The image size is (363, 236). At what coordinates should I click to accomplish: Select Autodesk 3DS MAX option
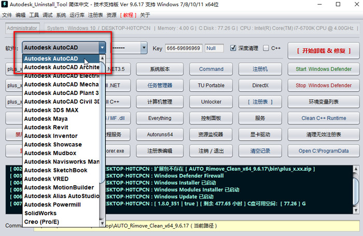pos(61,110)
